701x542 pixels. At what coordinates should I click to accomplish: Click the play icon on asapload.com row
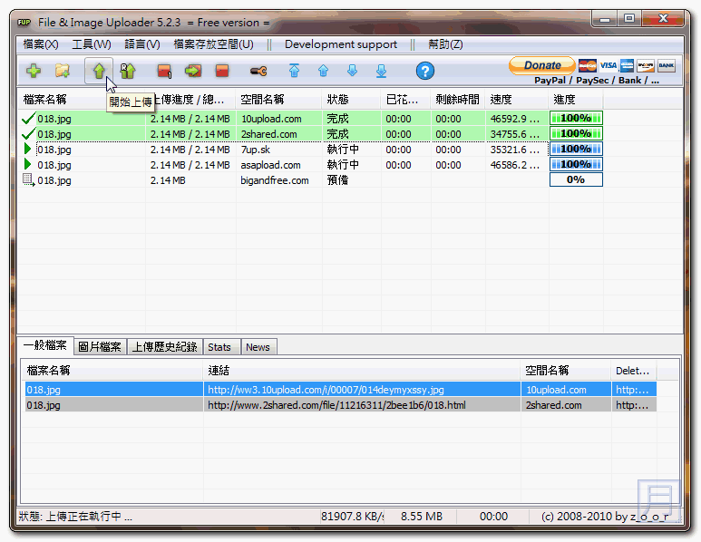coord(28,164)
